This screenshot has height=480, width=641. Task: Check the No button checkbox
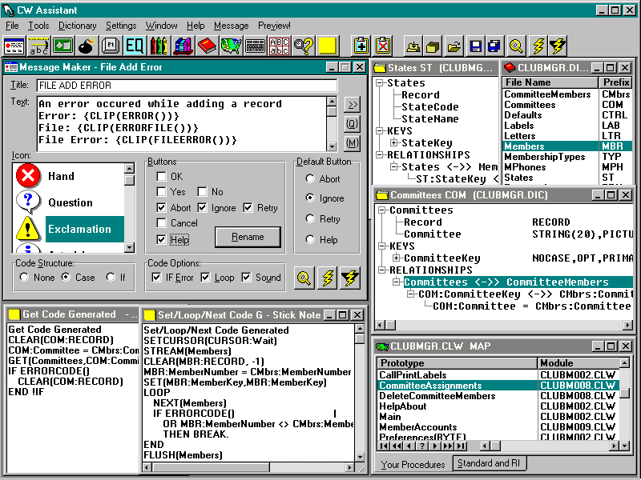pos(202,191)
